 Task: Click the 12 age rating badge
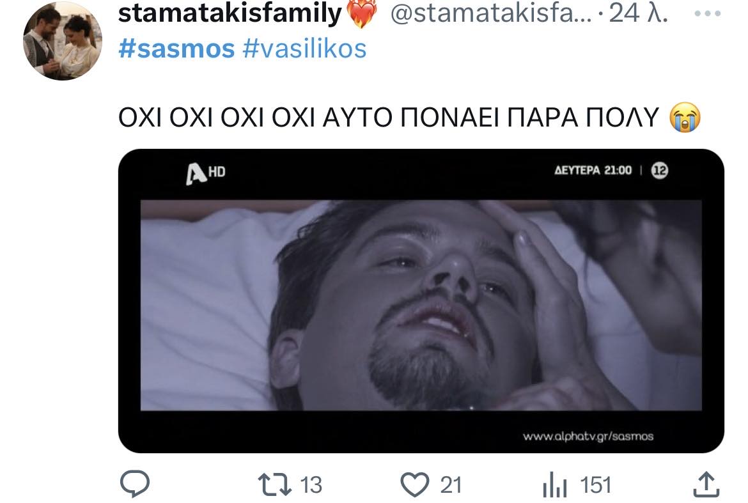coord(659,170)
